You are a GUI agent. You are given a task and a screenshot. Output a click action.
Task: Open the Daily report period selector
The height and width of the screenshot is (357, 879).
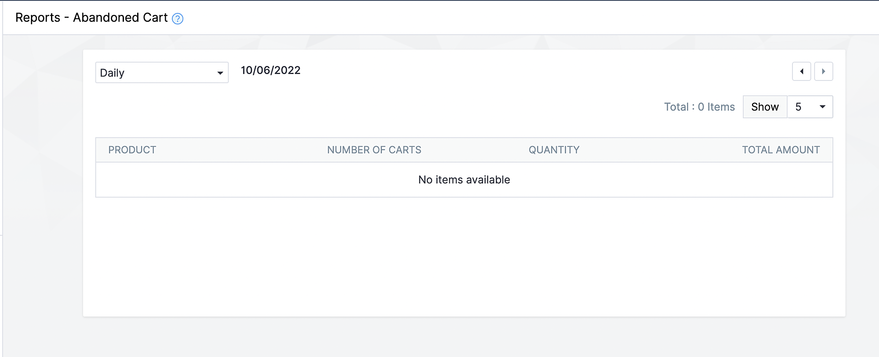click(161, 73)
